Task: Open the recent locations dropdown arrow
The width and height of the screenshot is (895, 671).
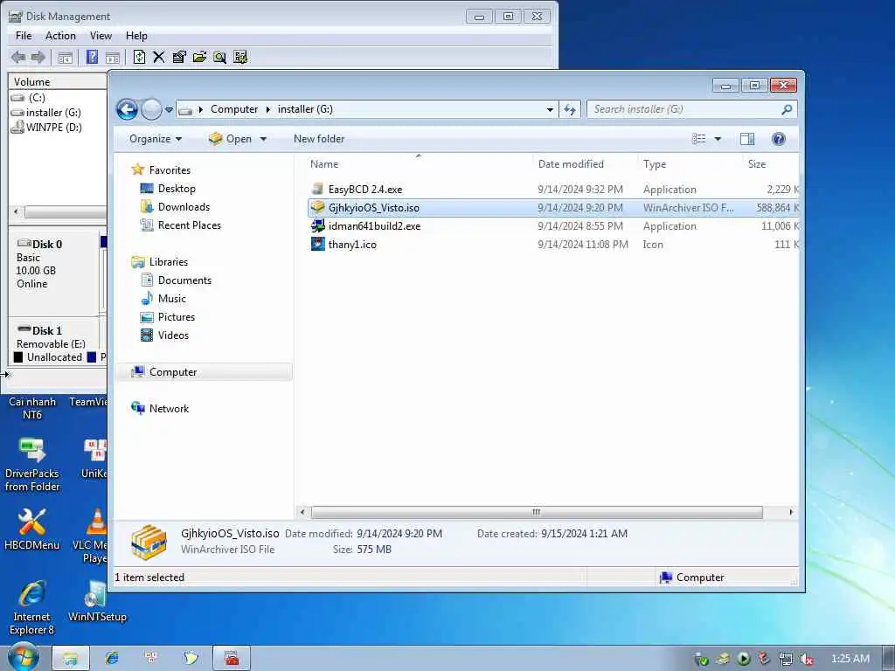Action: 169,109
